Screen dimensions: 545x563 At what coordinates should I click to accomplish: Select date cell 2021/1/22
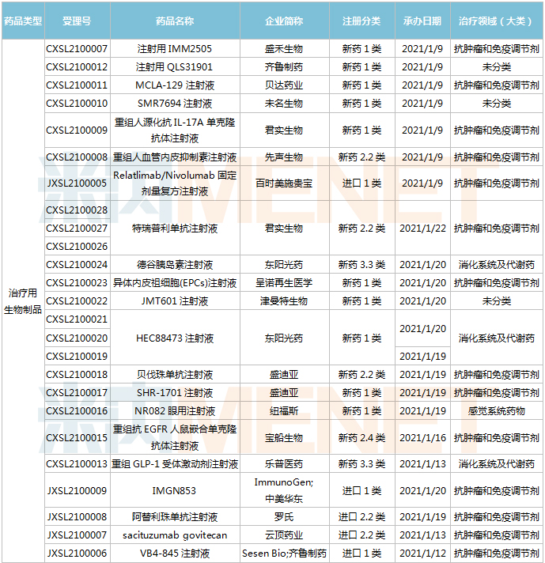(422, 228)
